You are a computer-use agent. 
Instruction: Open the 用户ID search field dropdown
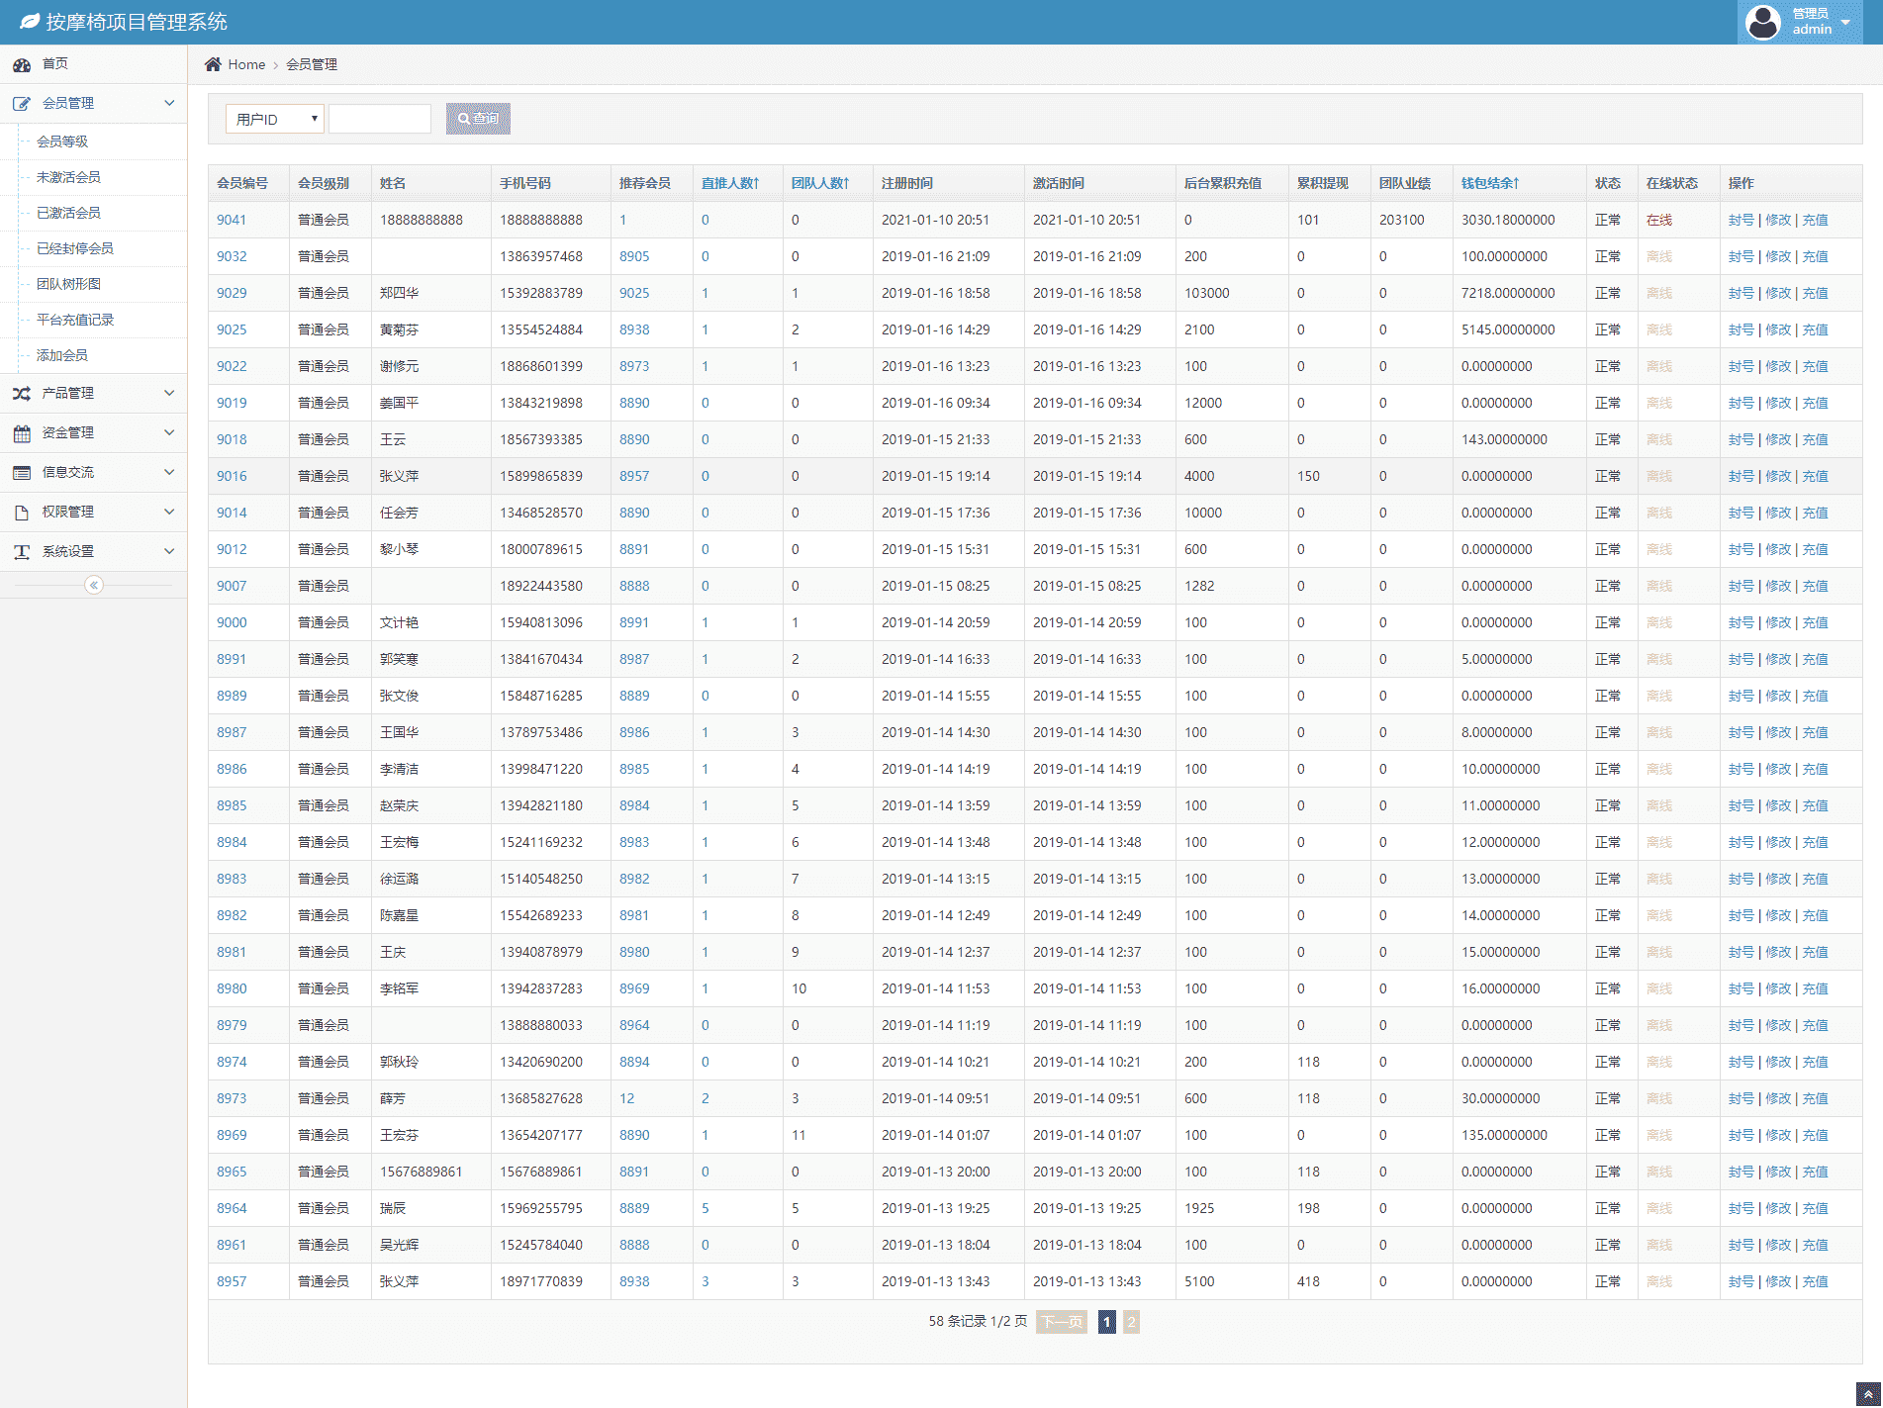click(275, 119)
